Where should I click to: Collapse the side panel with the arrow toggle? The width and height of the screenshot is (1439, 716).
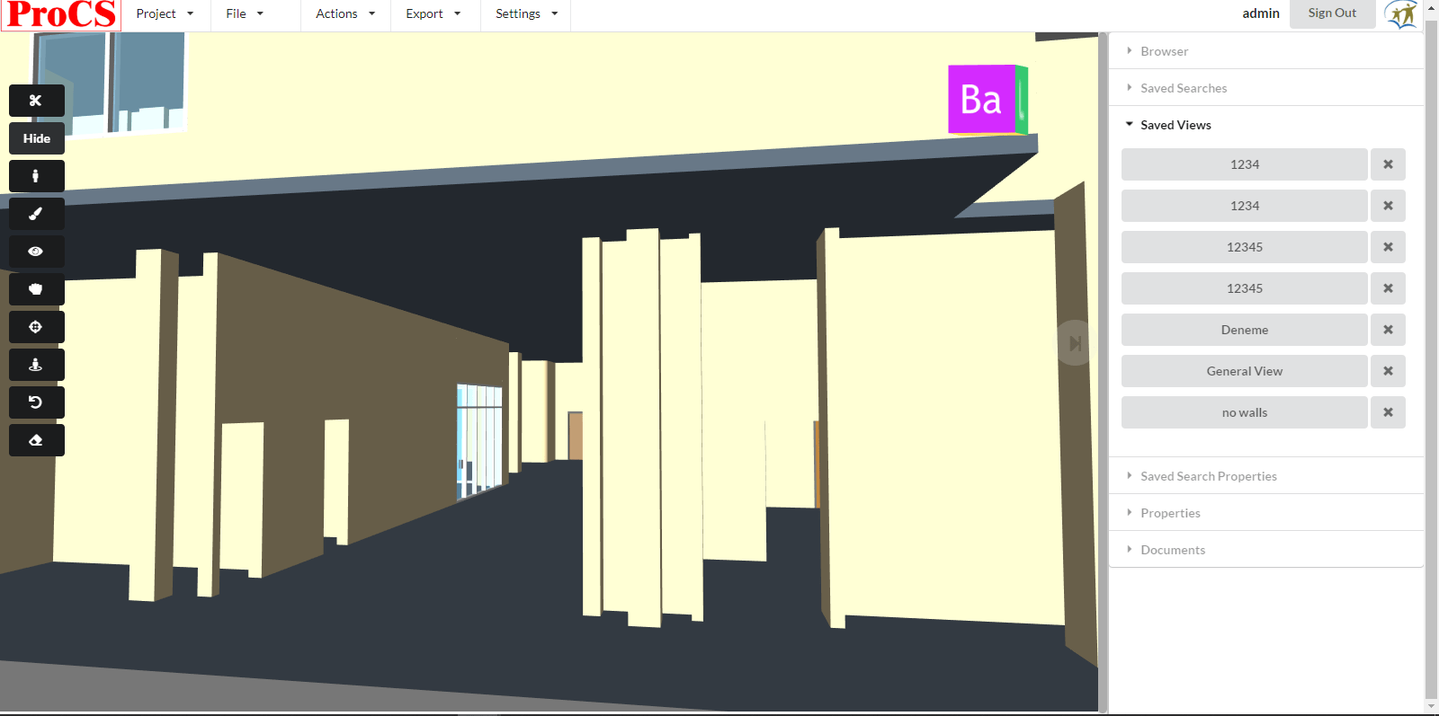pos(1075,343)
